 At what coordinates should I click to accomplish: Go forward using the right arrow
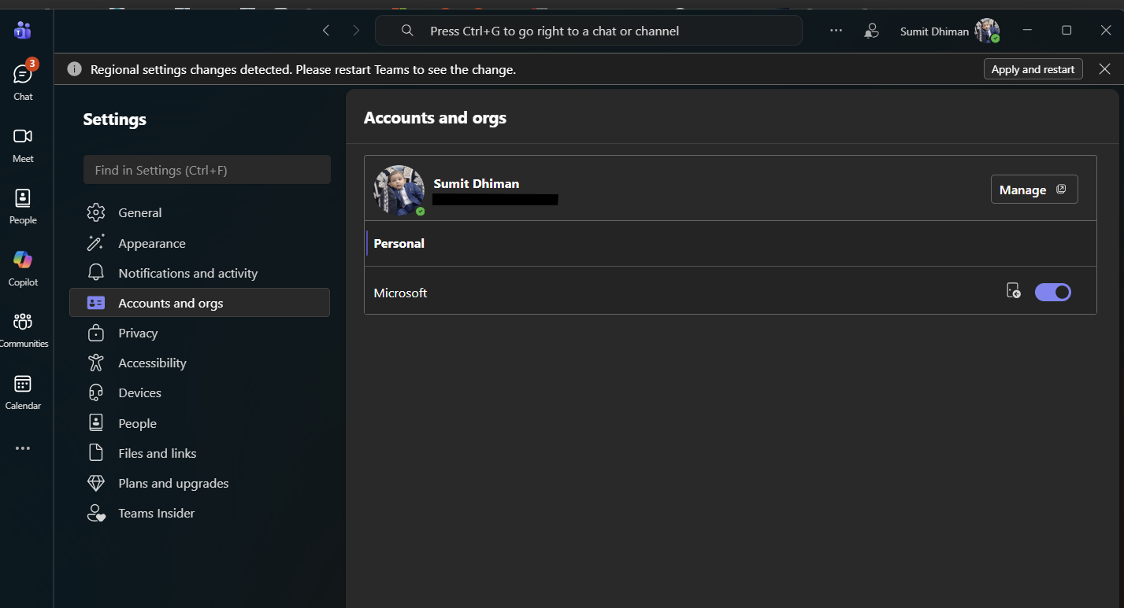click(356, 31)
